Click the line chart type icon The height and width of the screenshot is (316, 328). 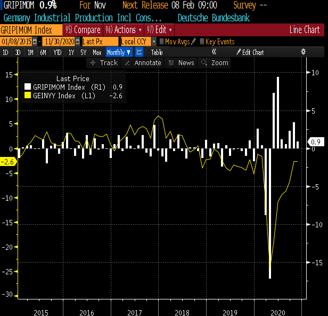pyautogui.click(x=140, y=52)
